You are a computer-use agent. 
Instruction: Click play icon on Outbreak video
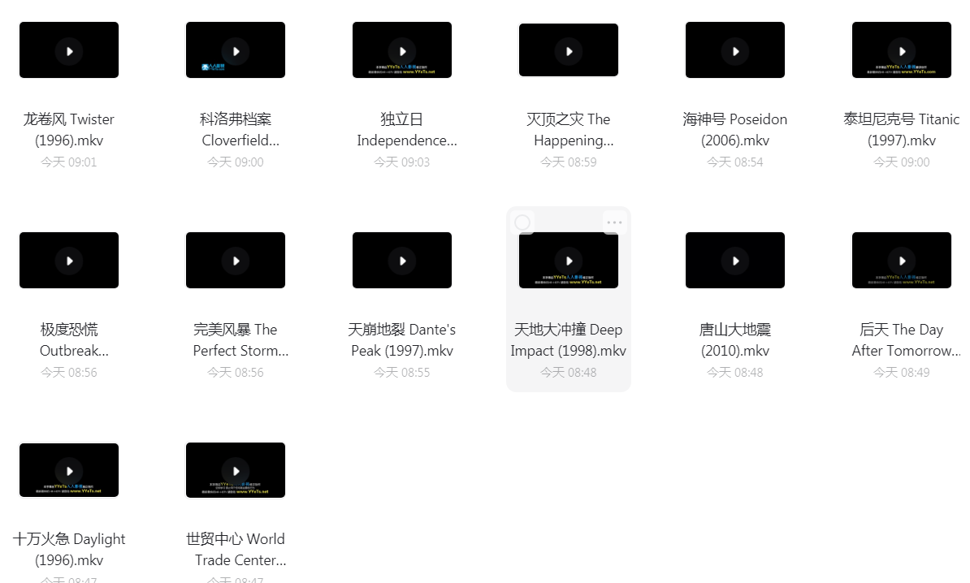point(69,261)
